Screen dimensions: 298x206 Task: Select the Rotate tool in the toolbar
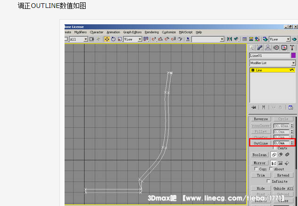point(113,39)
